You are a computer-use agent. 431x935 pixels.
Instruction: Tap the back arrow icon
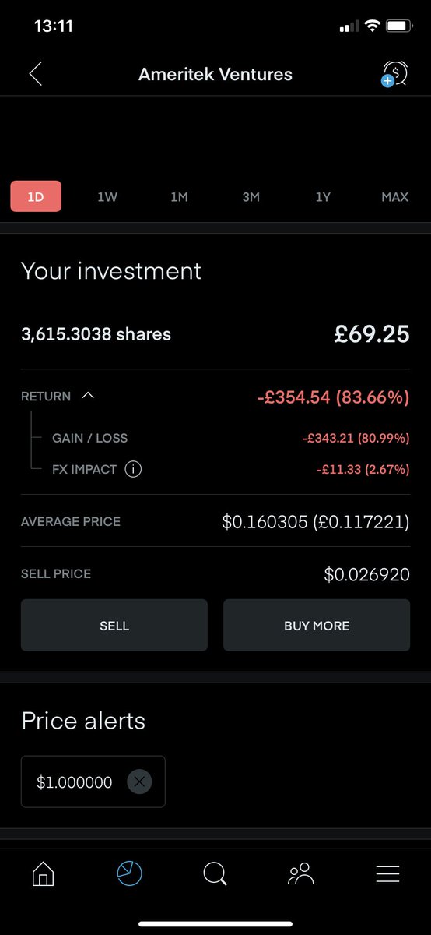point(35,74)
